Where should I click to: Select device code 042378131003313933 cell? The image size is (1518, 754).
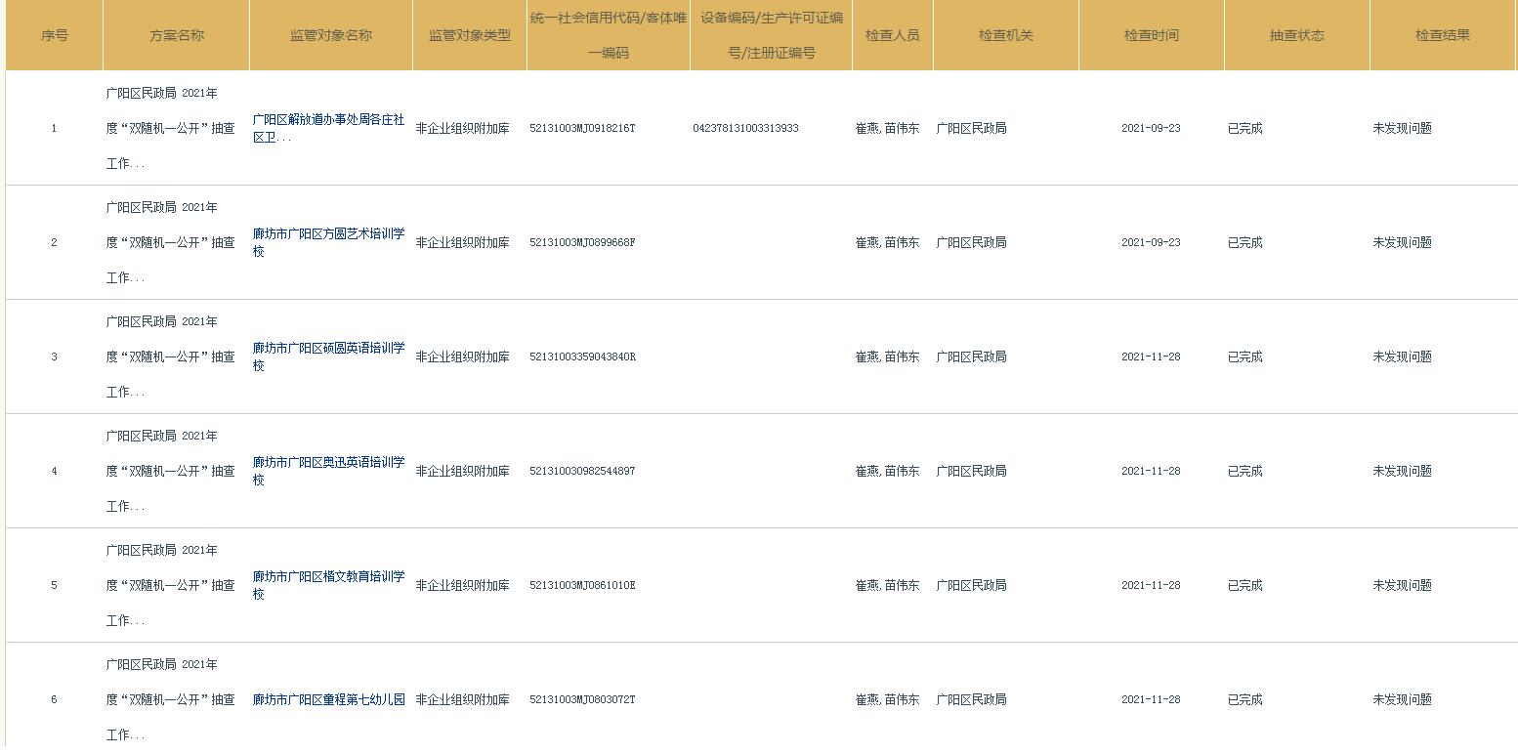[x=745, y=128]
